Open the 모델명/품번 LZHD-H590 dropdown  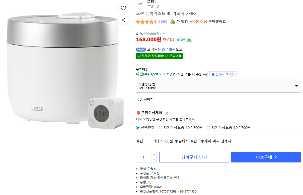click(x=218, y=86)
